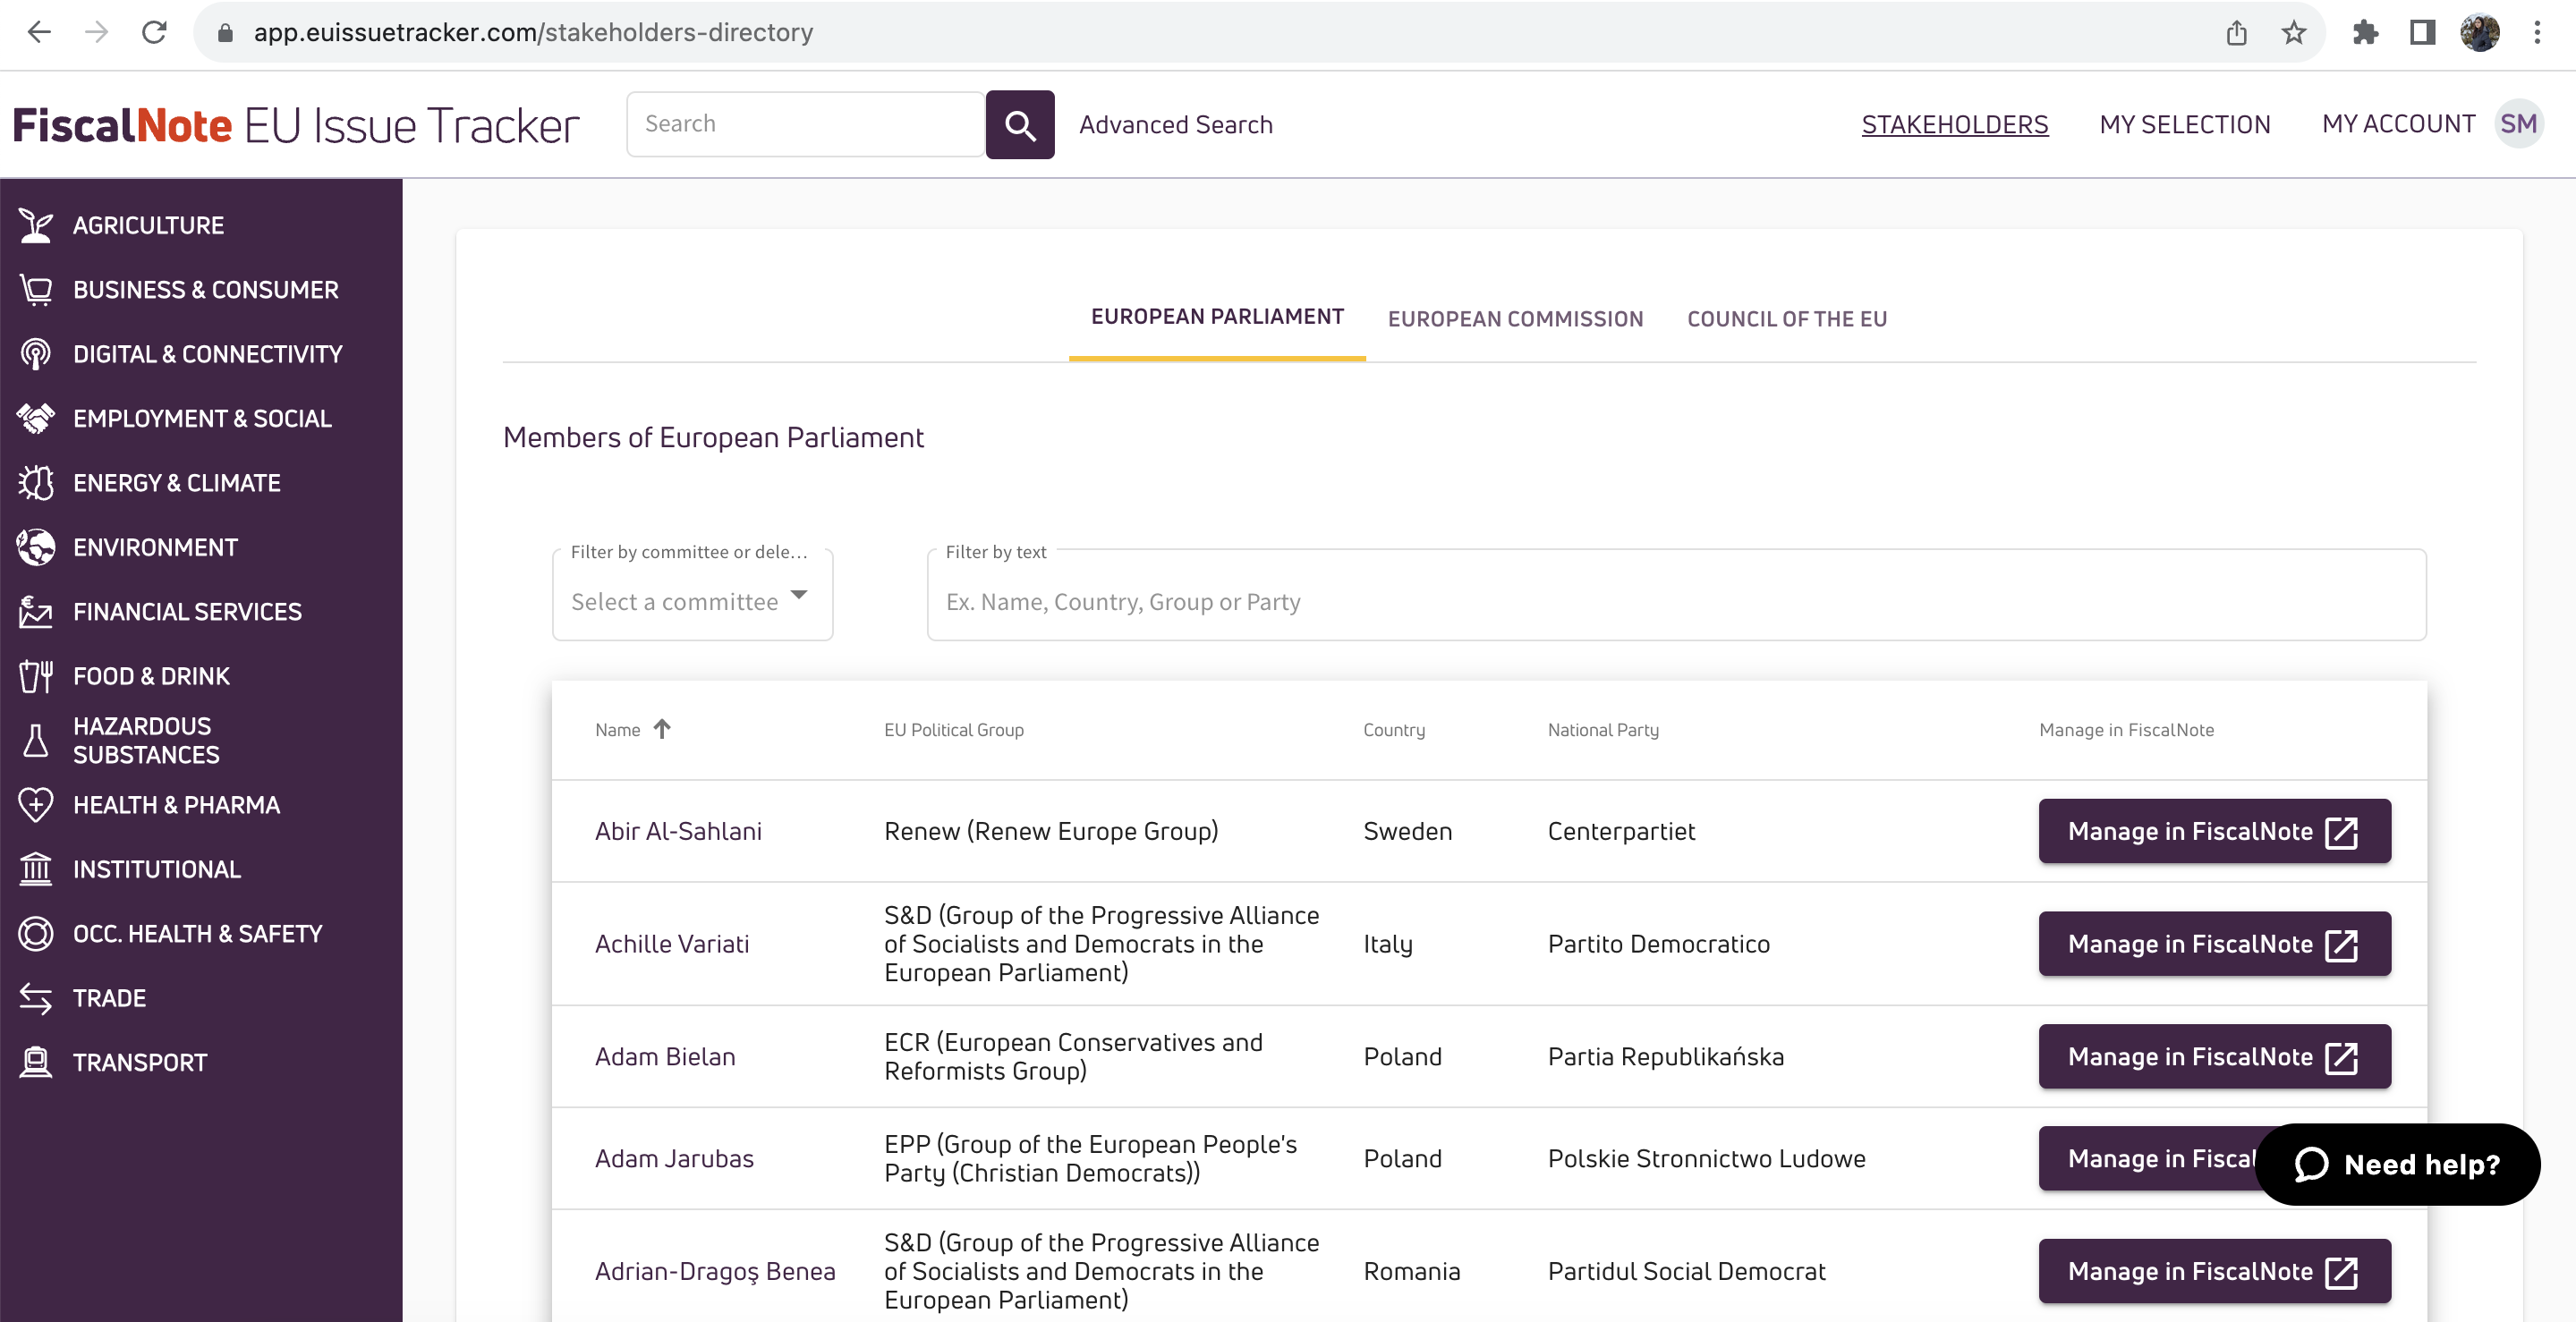The image size is (2576, 1322).
Task: Click the National Party column header
Action: click(x=1603, y=730)
